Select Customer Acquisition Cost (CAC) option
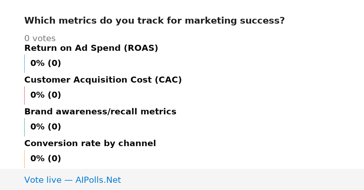This screenshot has height=190, width=364. [x=103, y=80]
